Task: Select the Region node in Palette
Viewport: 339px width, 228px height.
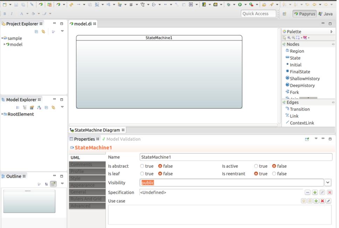Action: pyautogui.click(x=296, y=51)
